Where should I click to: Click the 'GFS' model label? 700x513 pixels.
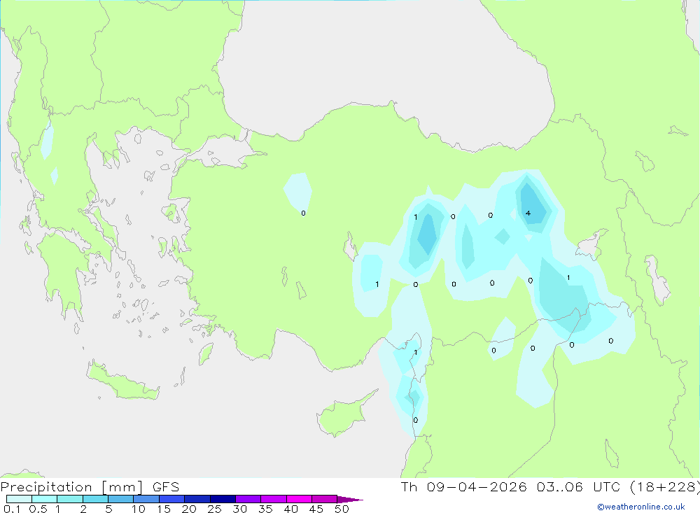(166, 487)
